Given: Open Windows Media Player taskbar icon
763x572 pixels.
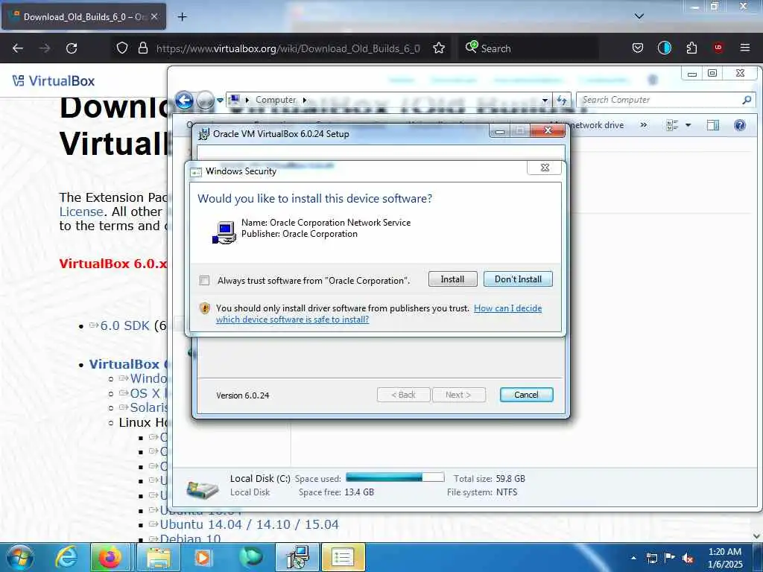Looking at the screenshot, I should pos(203,557).
